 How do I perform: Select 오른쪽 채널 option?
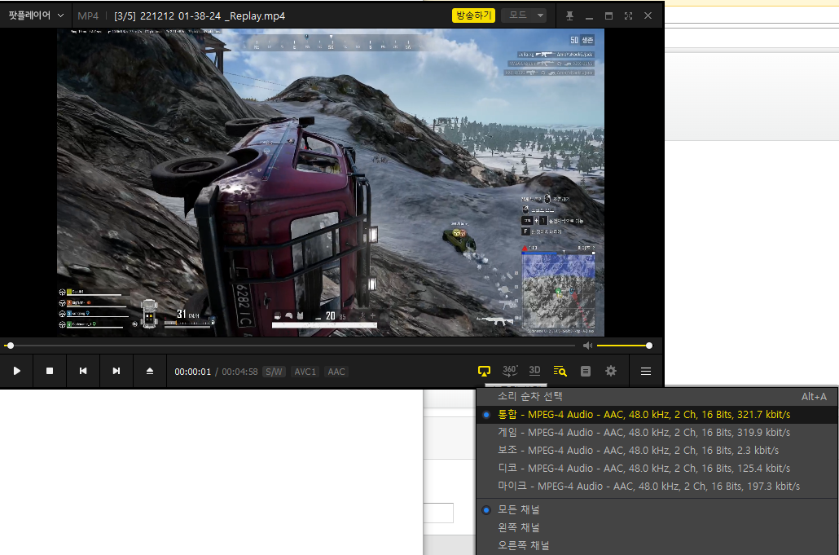657,545
